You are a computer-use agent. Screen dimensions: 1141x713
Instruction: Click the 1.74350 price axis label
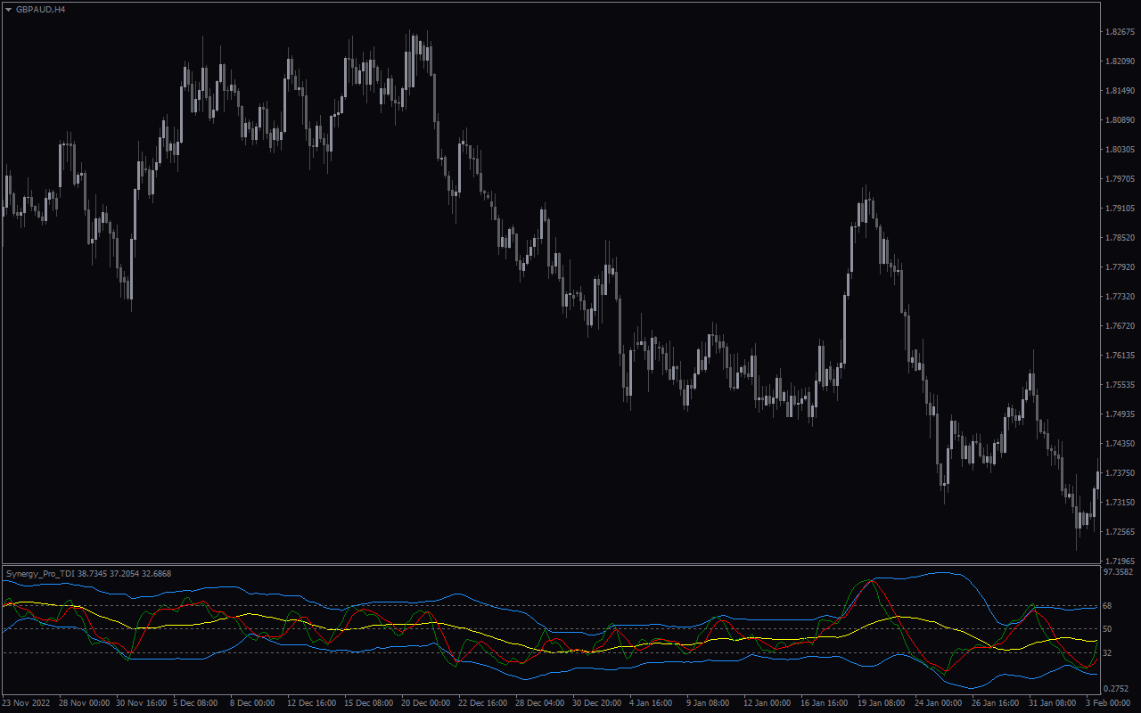point(1119,444)
